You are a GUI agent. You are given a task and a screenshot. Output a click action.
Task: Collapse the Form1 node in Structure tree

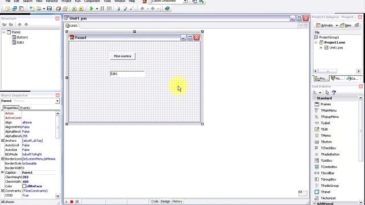tap(4, 32)
